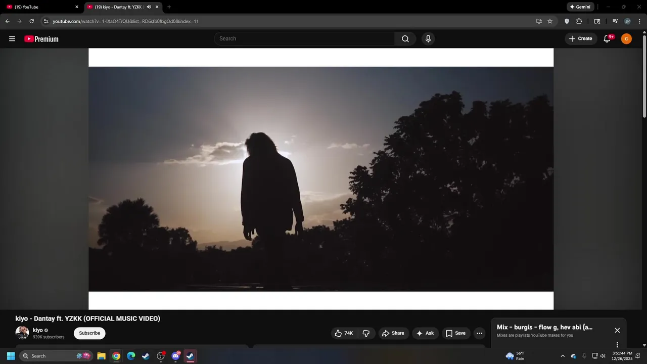647x364 pixels.
Task: Ask about this video
Action: coord(425,333)
